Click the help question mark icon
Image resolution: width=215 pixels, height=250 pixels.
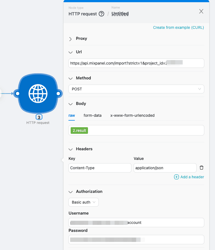[x=101, y=14]
